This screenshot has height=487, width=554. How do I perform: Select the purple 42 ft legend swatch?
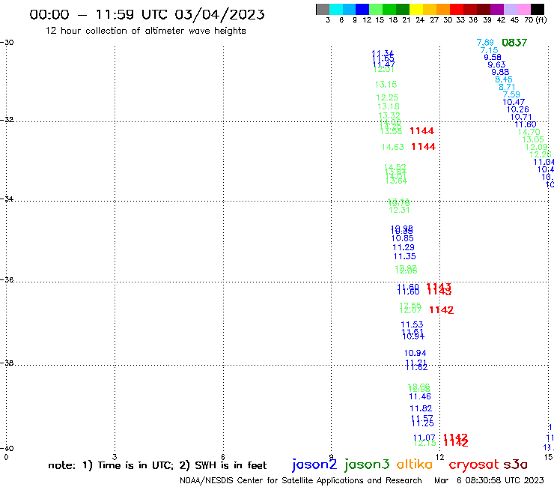click(x=497, y=9)
